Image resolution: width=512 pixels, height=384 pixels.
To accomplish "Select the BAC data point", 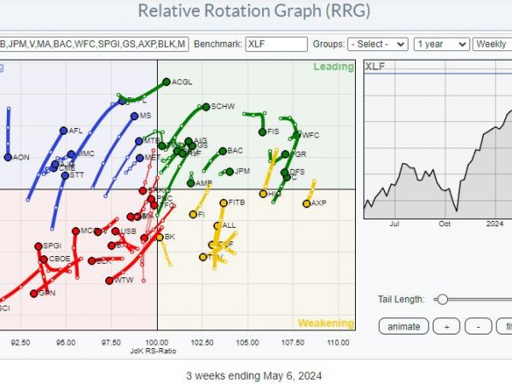I will pyautogui.click(x=223, y=151).
